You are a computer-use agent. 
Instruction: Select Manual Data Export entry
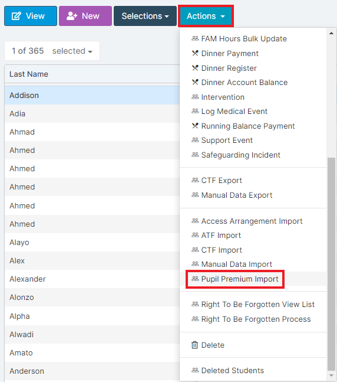237,195
